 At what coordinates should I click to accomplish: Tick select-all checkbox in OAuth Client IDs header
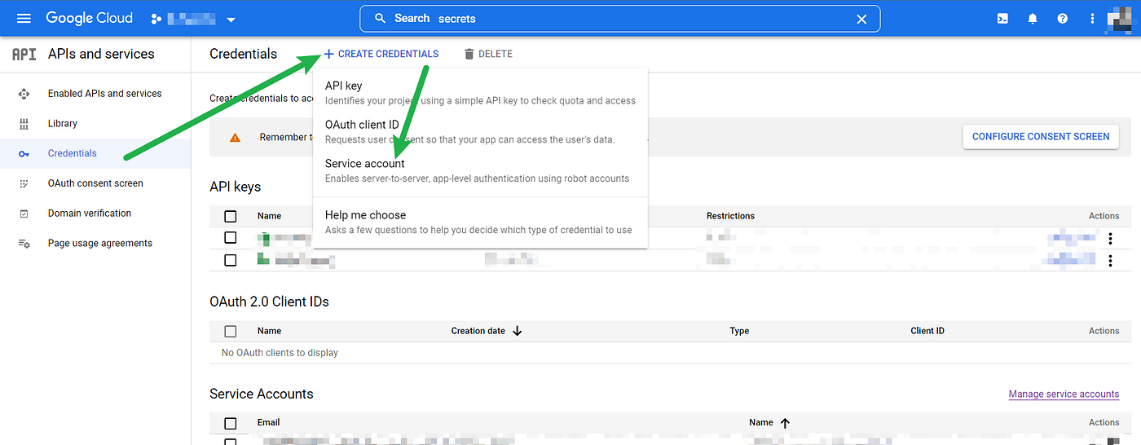231,331
